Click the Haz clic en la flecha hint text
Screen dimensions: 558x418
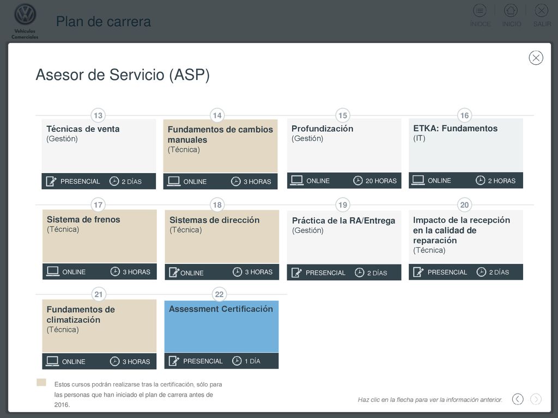click(430, 400)
